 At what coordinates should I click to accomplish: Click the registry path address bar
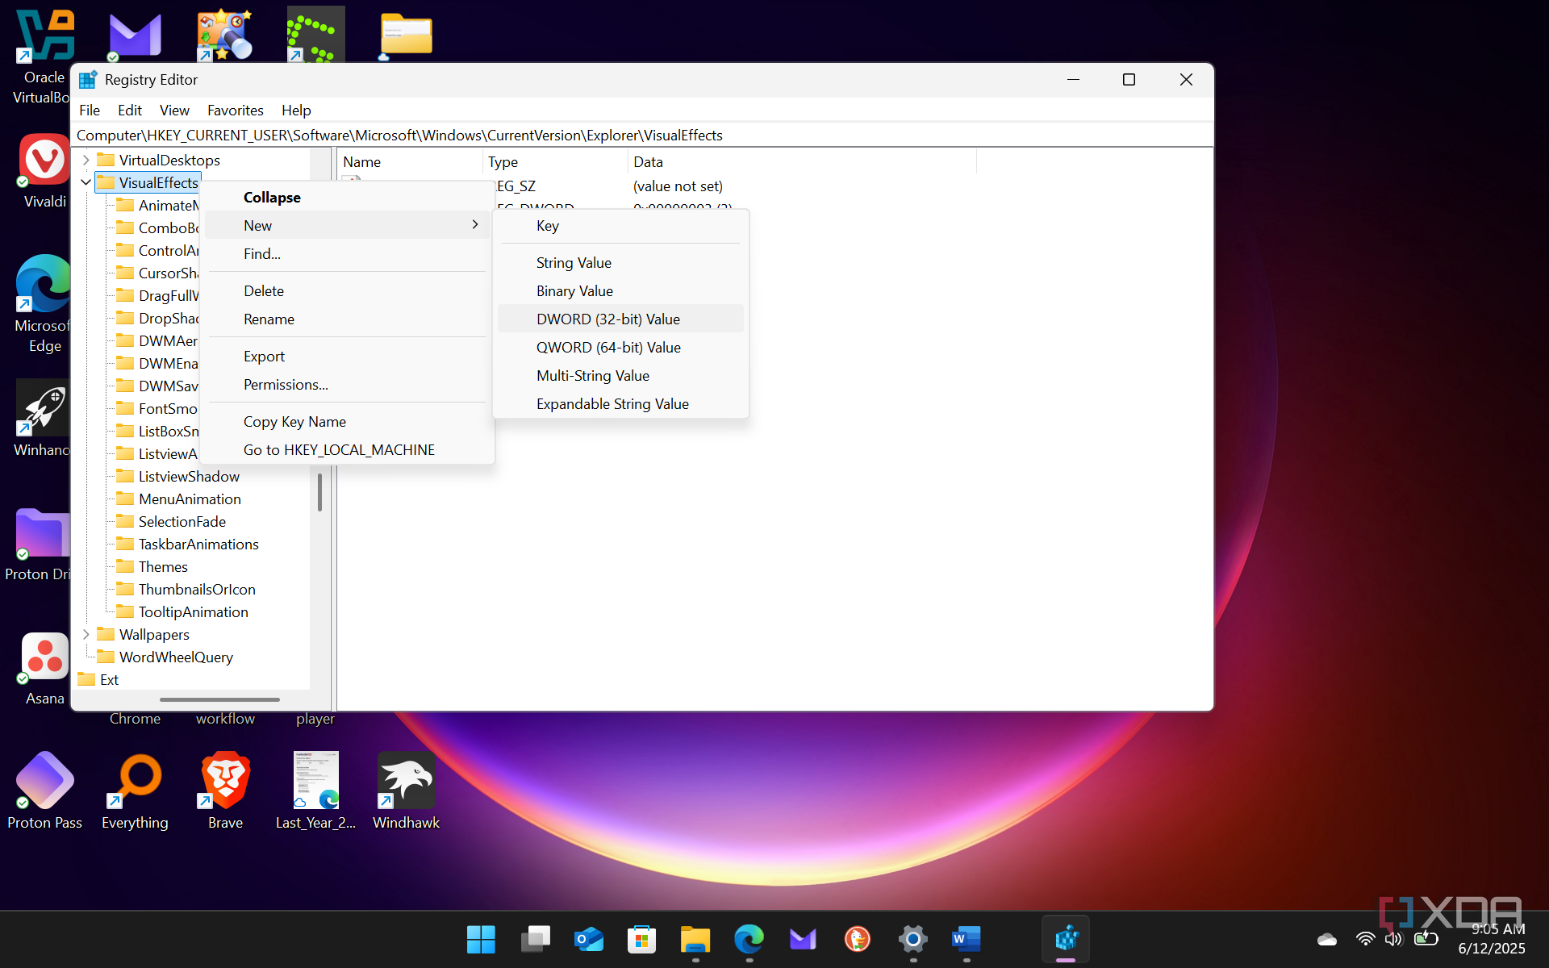click(x=642, y=136)
